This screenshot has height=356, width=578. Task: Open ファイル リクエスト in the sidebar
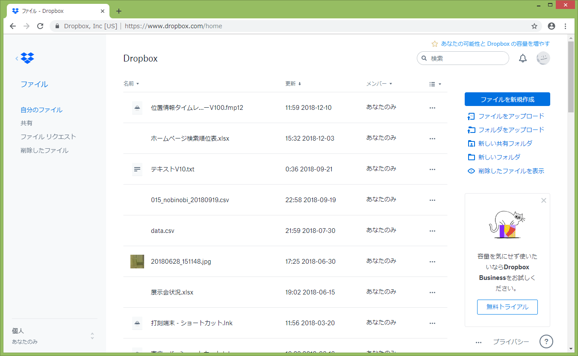pos(48,137)
